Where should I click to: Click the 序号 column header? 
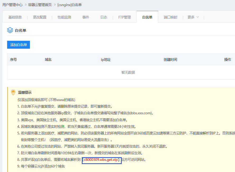pos(13,60)
